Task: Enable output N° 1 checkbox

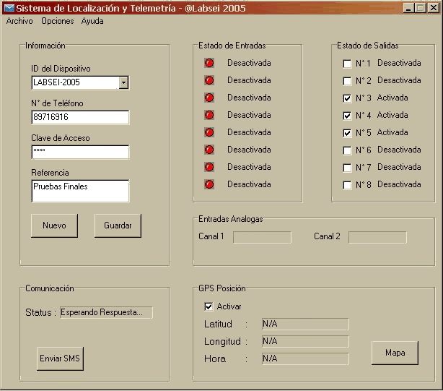Action: point(347,64)
